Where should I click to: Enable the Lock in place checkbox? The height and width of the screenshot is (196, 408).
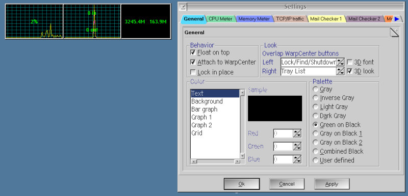coord(193,72)
